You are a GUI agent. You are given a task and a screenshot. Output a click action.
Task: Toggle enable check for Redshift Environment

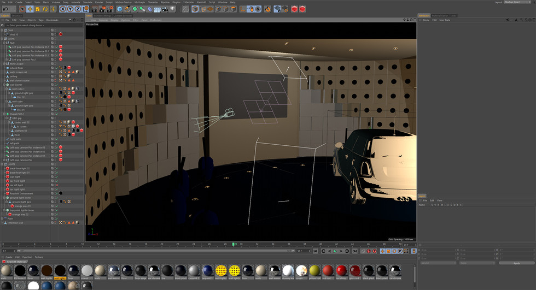point(57,193)
